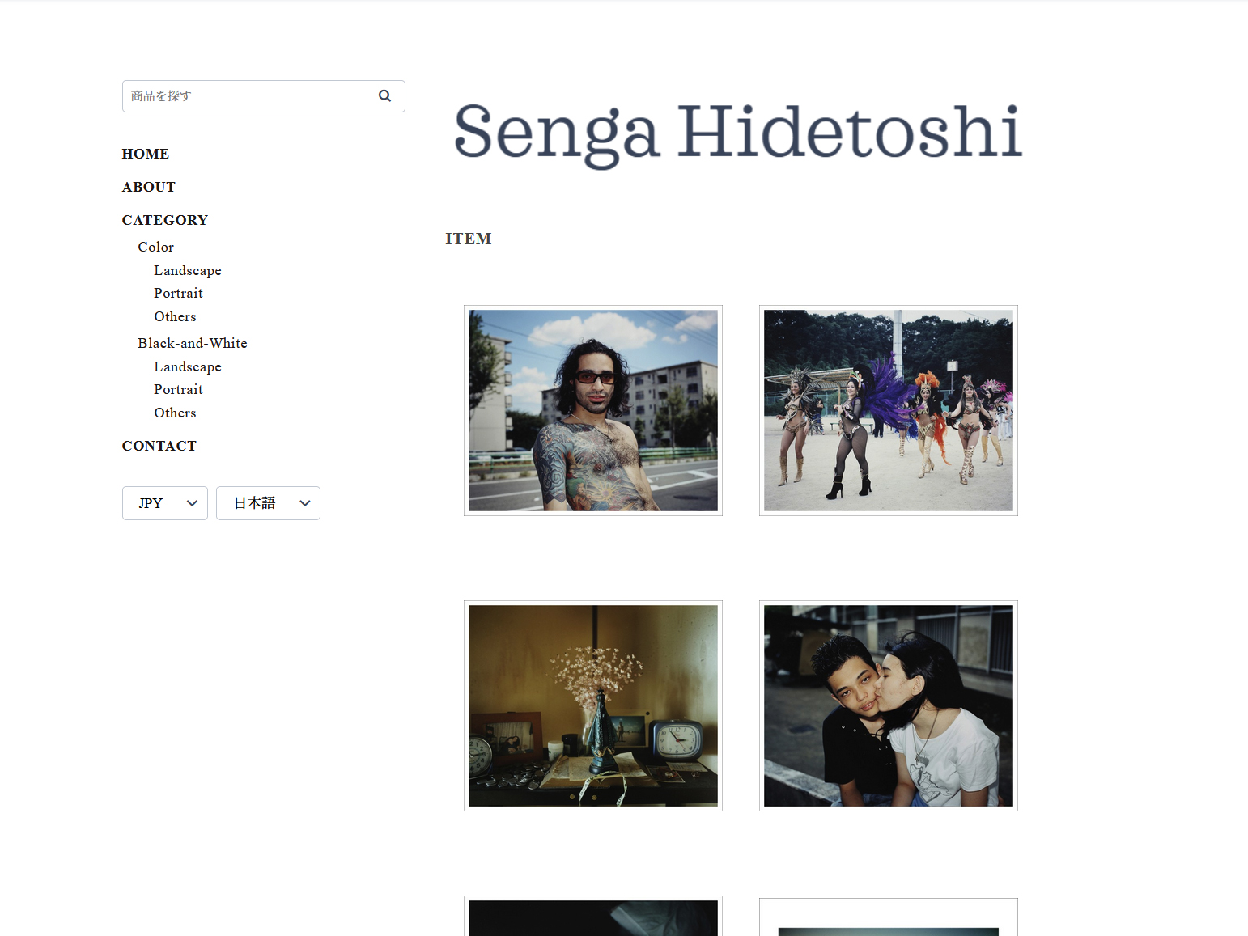Viewport: 1248px width, 936px height.
Task: Open Landscape under Black-and-White category
Action: click(x=187, y=366)
